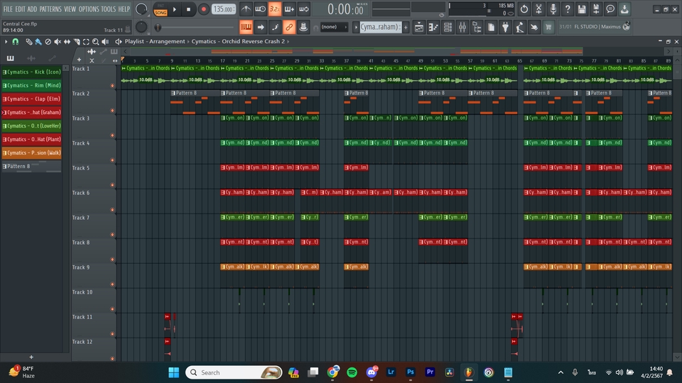
Task: Open the OPTIONS menu
Action: pyautogui.click(x=89, y=9)
